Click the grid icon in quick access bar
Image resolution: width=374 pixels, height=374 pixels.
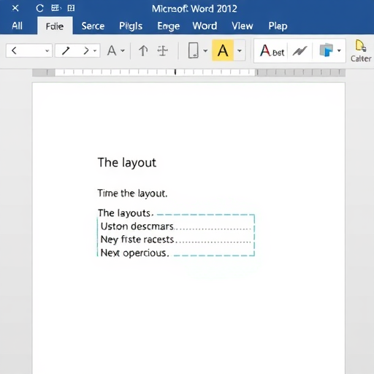tap(56, 8)
